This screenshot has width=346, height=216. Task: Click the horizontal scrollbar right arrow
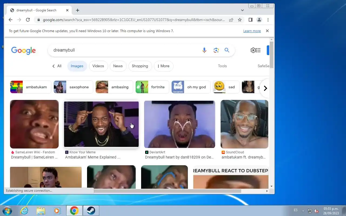coord(267,191)
